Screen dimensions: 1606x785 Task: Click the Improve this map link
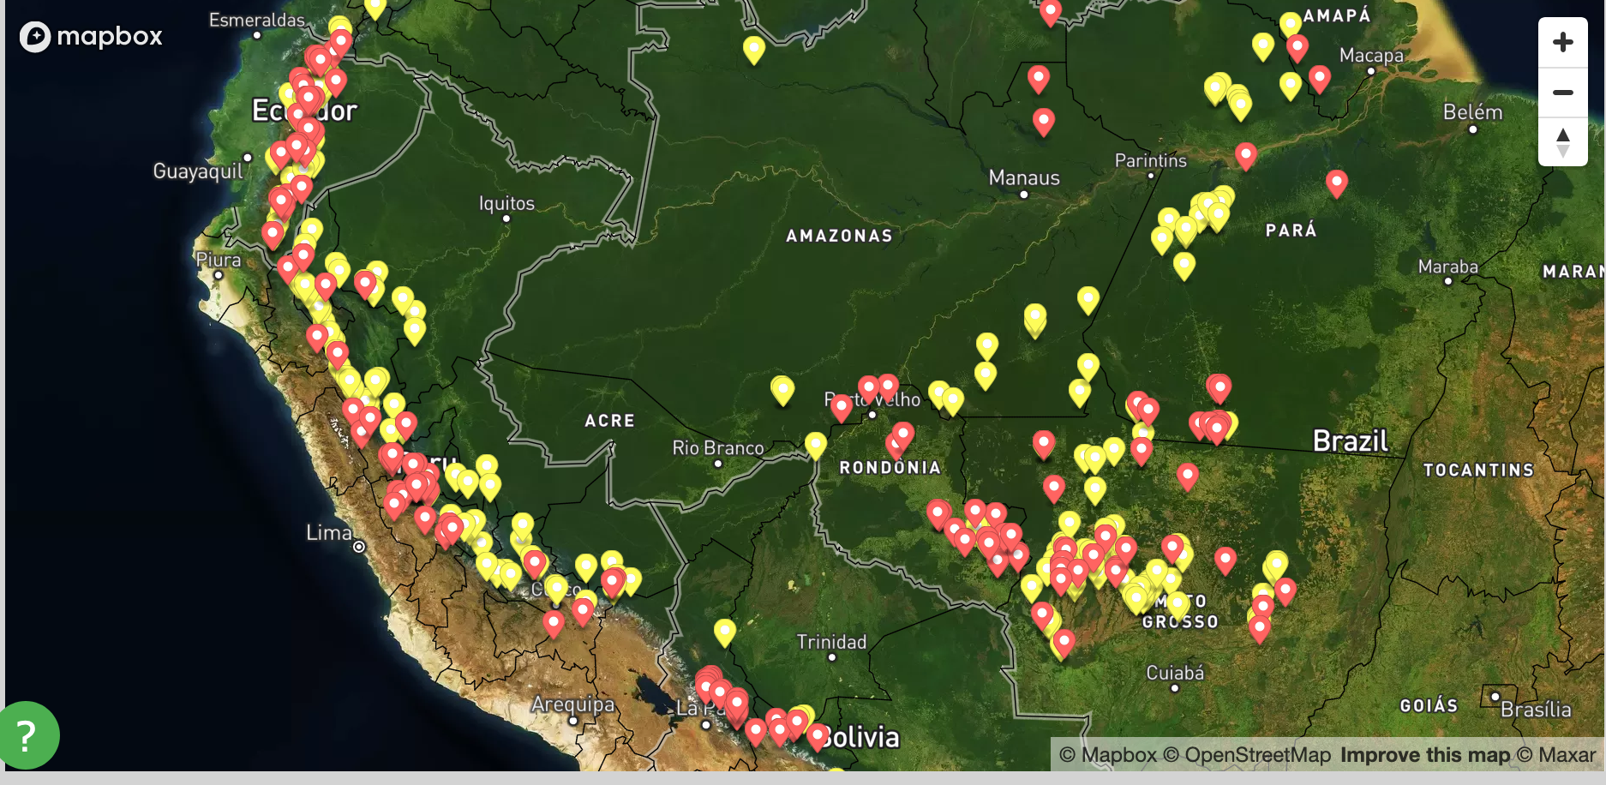coord(1424,755)
